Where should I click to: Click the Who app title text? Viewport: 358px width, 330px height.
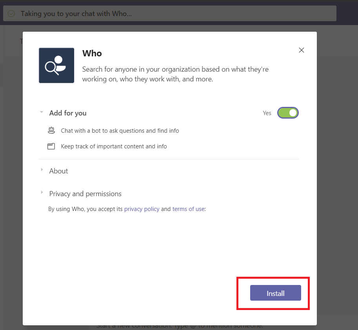[92, 53]
